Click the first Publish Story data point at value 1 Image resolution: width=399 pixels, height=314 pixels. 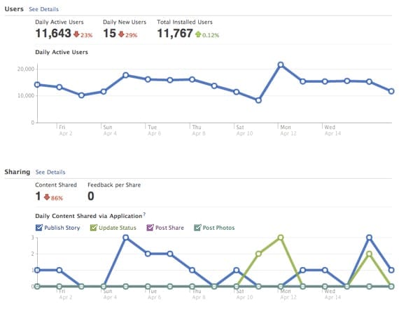click(x=37, y=270)
